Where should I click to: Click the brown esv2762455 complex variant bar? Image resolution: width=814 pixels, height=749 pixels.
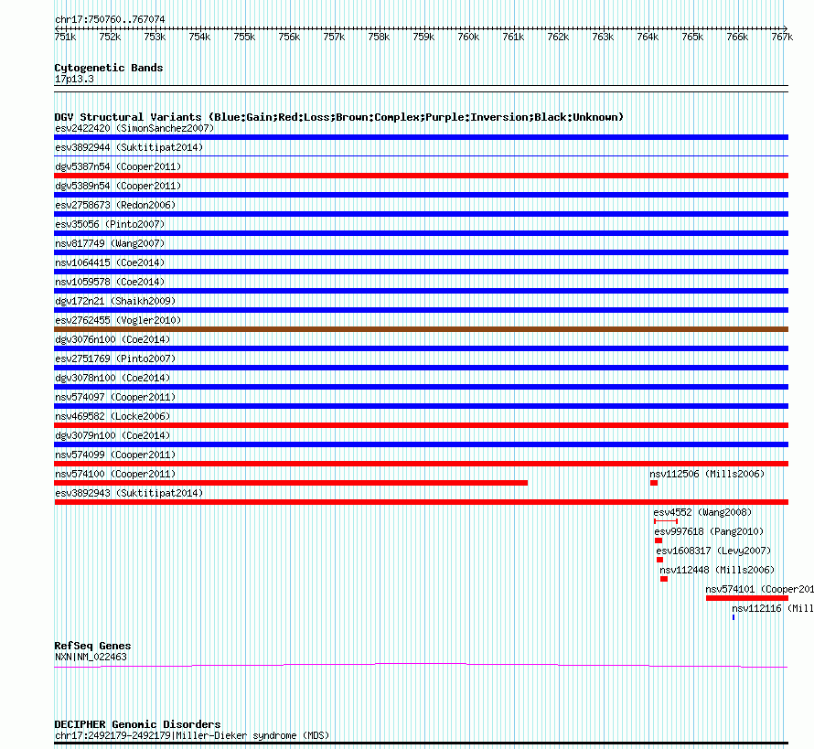coord(421,329)
